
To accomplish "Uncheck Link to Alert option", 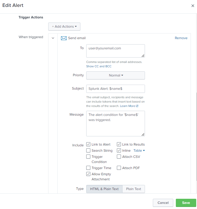I will point(88,145).
